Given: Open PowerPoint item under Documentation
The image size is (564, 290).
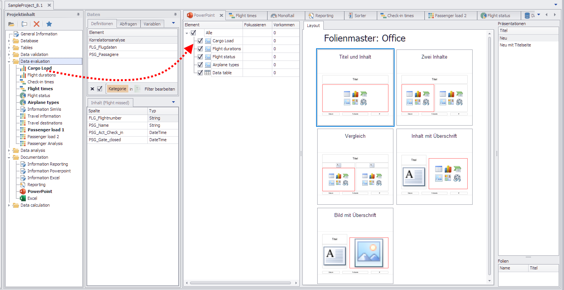Looking at the screenshot, I should coord(40,191).
